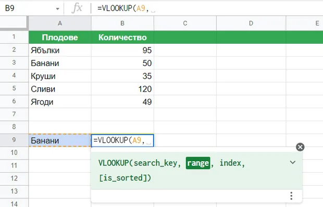Click the cell with value 120
Image resolution: width=323 pixels, height=207 pixels.
(x=122, y=89)
